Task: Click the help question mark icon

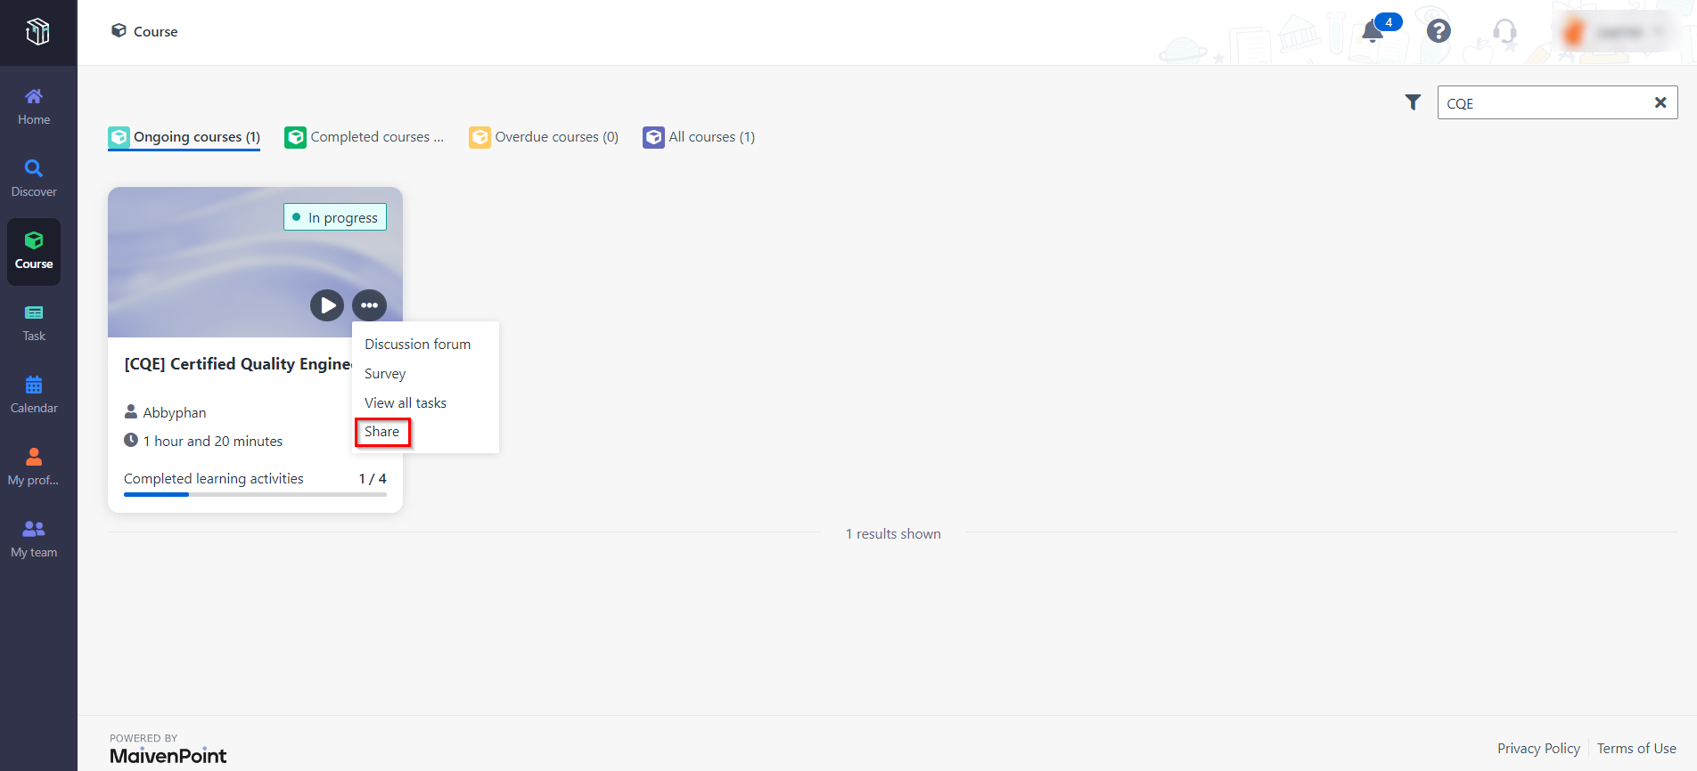Action: pos(1439,31)
